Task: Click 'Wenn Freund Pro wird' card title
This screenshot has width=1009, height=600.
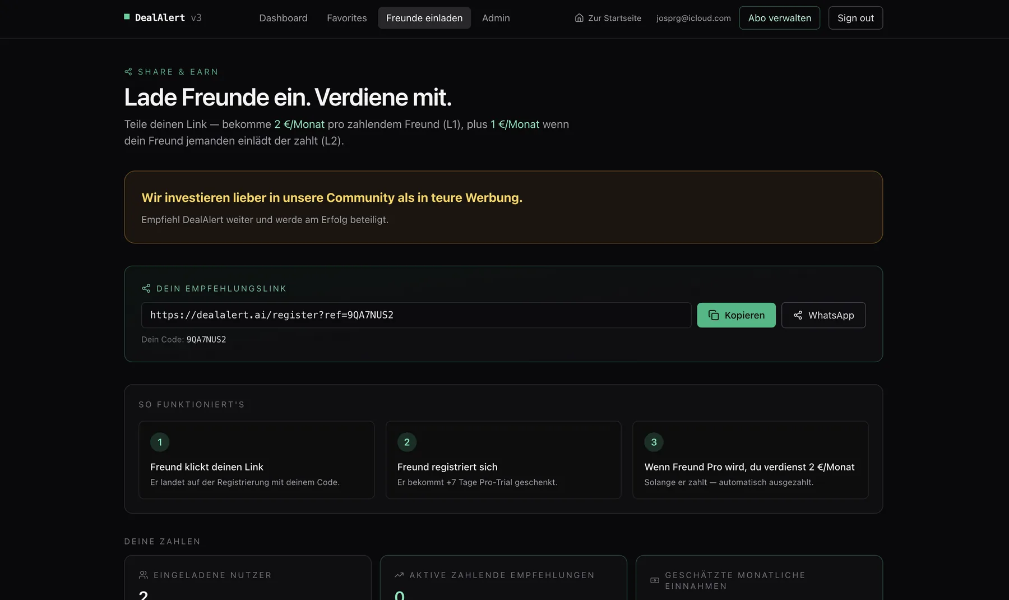Action: tap(749, 467)
